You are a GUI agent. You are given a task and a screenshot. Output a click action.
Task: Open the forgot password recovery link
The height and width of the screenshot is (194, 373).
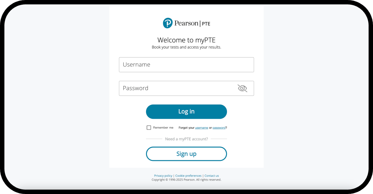pyautogui.click(x=219, y=128)
